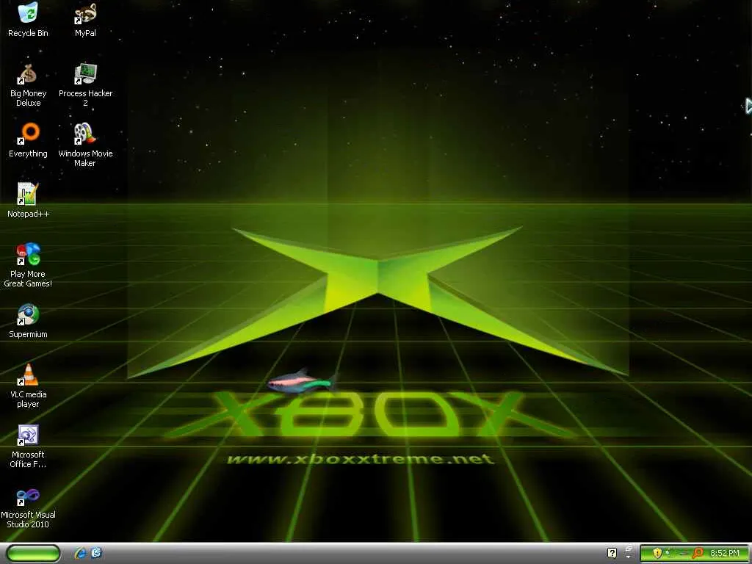
Task: Click the orange magnifier tray icon
Action: point(698,553)
